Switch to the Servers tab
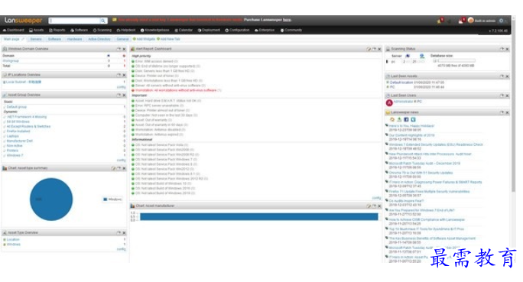 (36, 39)
